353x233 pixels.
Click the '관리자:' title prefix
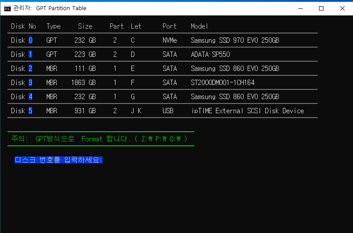pyautogui.click(x=22, y=8)
